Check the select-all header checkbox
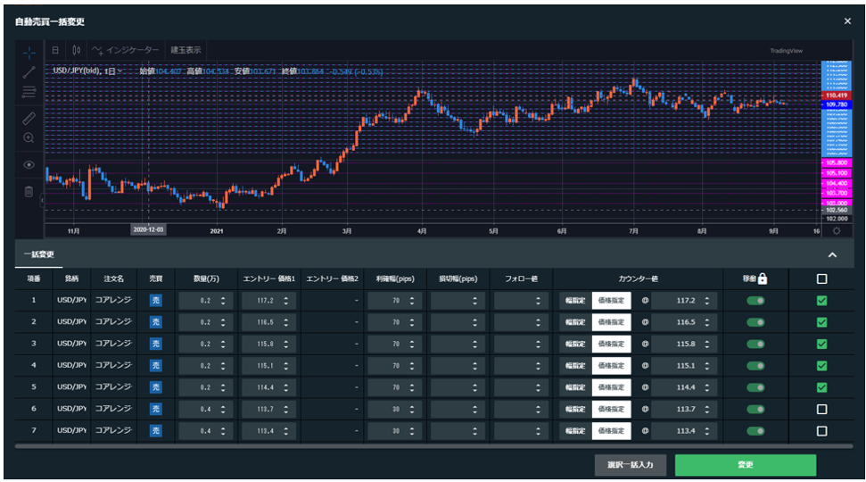 pyautogui.click(x=821, y=278)
